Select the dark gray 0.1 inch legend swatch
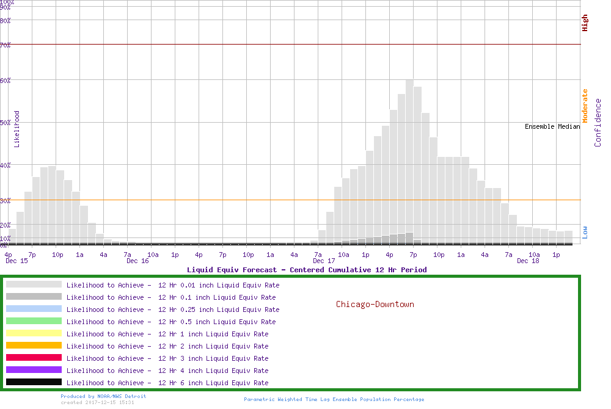Screen dimensions: 611x409 pyautogui.click(x=34, y=297)
